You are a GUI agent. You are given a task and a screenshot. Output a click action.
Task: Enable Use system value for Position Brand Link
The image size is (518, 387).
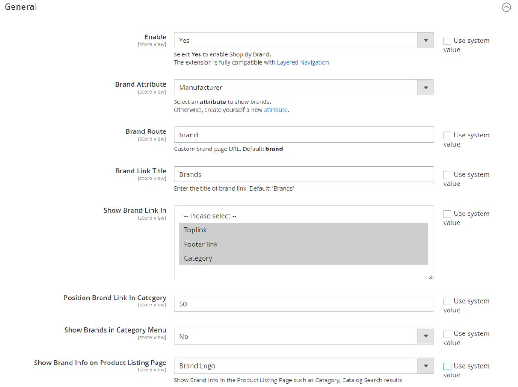[447, 301]
